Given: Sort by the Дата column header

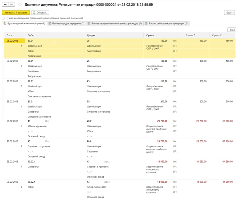Looking at the screenshot, I should pyautogui.click(x=14, y=35).
